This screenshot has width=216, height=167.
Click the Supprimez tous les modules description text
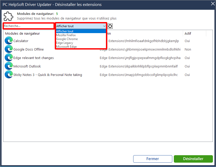click(x=67, y=18)
